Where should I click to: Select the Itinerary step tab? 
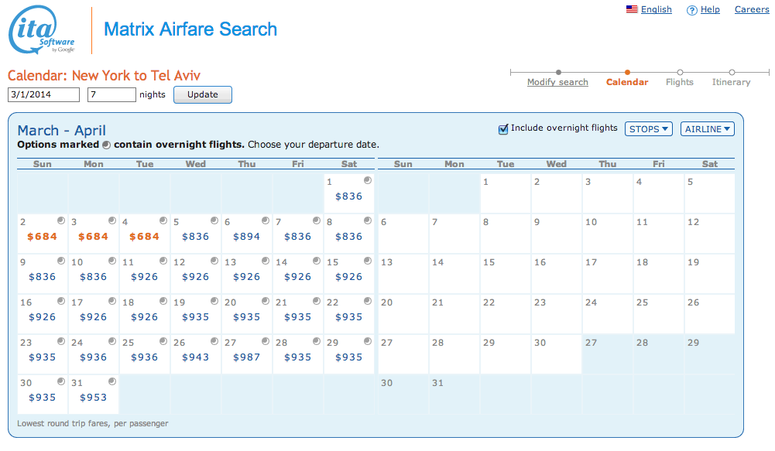click(x=731, y=82)
